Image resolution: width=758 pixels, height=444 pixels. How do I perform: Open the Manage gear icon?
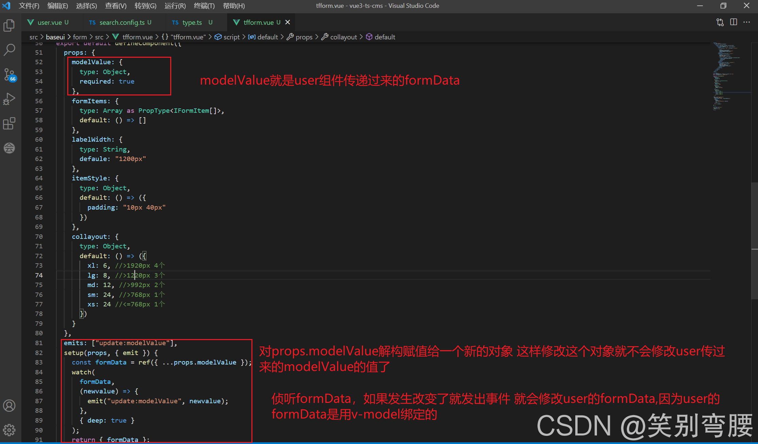click(x=9, y=430)
